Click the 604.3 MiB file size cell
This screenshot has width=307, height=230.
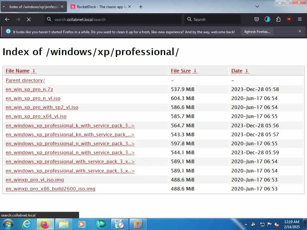pyautogui.click(x=183, y=98)
